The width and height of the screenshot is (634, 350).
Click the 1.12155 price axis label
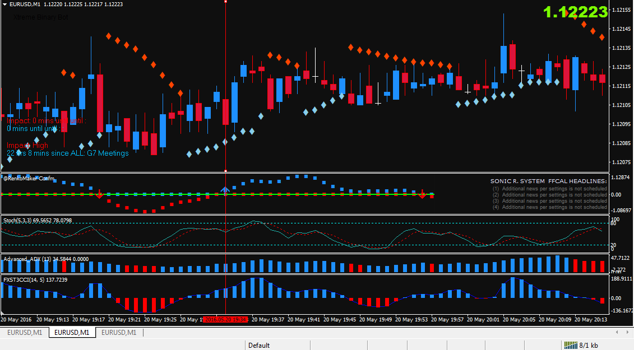(622, 10)
